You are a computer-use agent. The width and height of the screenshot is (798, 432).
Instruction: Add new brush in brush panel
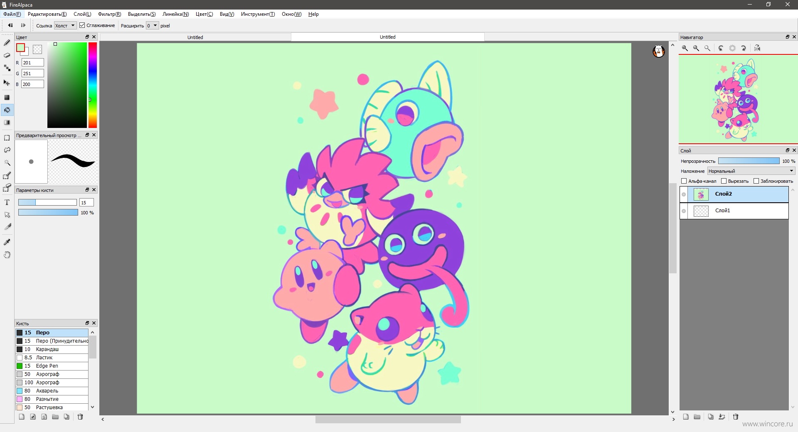[x=22, y=417]
